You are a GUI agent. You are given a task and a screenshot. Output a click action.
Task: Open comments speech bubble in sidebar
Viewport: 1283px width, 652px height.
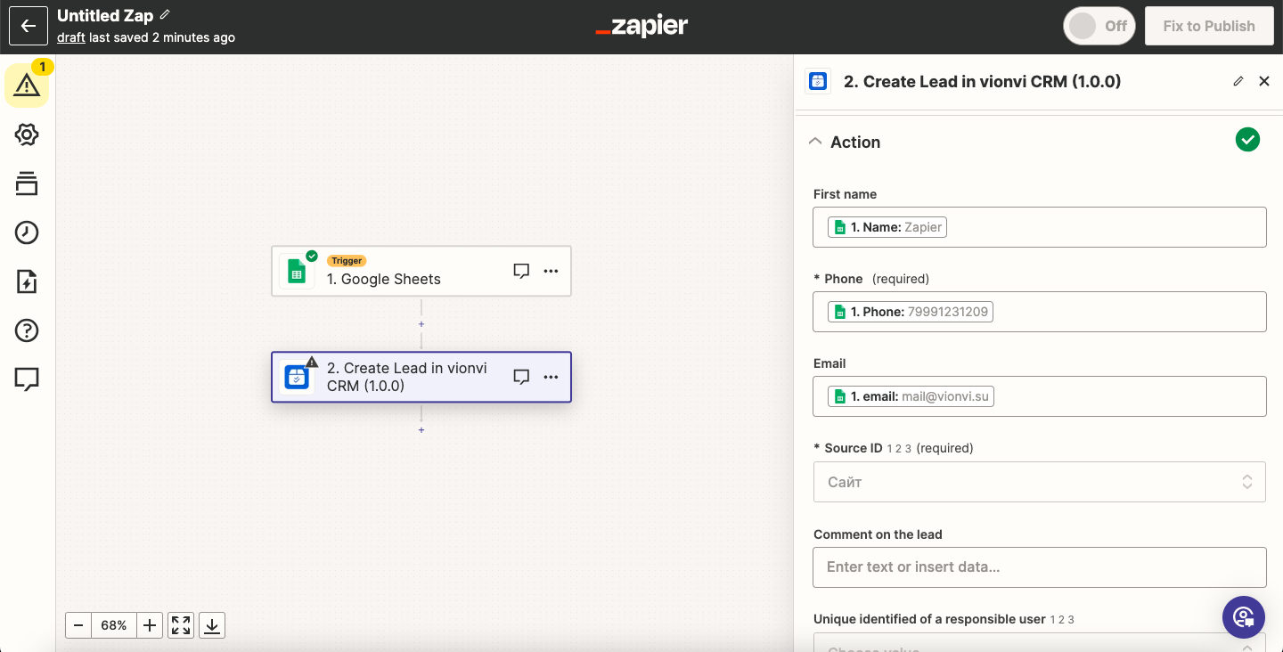tap(27, 379)
